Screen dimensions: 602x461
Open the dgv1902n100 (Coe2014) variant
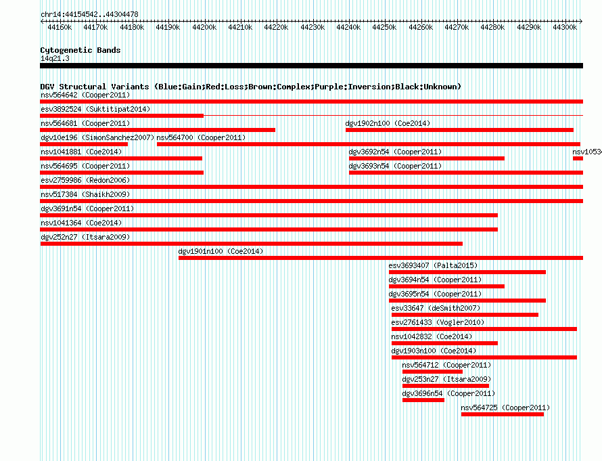(x=388, y=123)
